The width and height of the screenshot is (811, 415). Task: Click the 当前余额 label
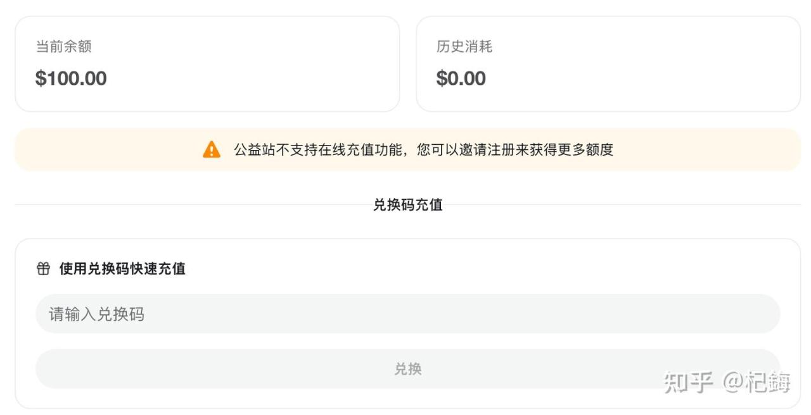[x=63, y=47]
